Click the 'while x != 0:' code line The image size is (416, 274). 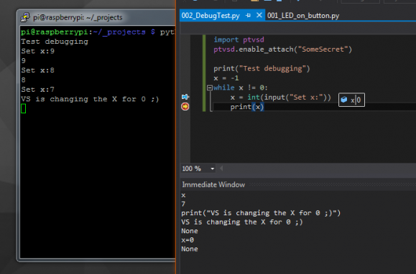click(x=241, y=88)
